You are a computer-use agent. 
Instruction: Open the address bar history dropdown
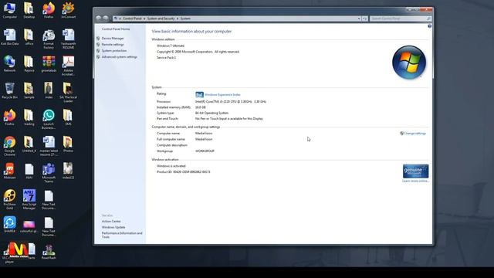(359, 19)
